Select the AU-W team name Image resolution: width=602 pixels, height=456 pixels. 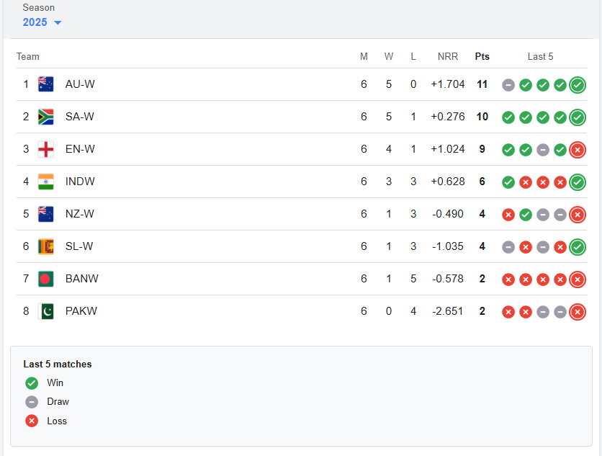coord(80,84)
